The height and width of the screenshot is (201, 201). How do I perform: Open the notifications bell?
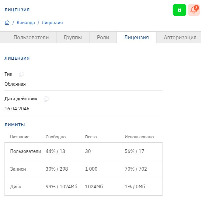click(194, 10)
